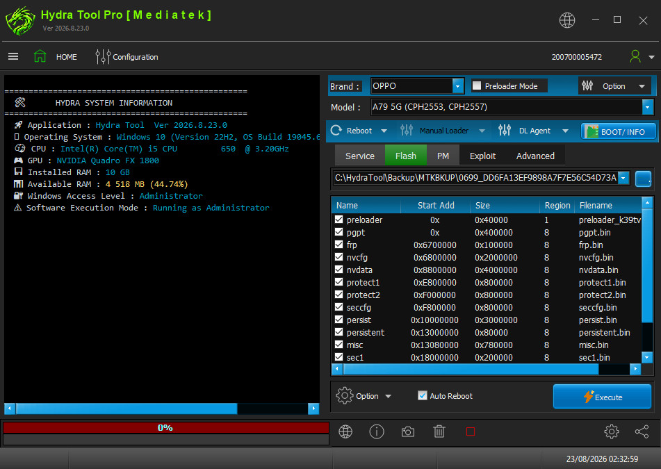Click the partition table horizontal scrollbar thumb
This screenshot has height=469, width=661.
[x=471, y=369]
